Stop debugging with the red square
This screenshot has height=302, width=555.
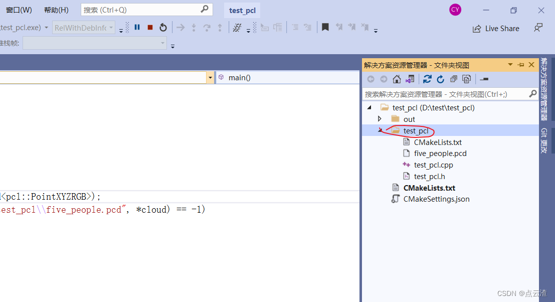pos(150,27)
